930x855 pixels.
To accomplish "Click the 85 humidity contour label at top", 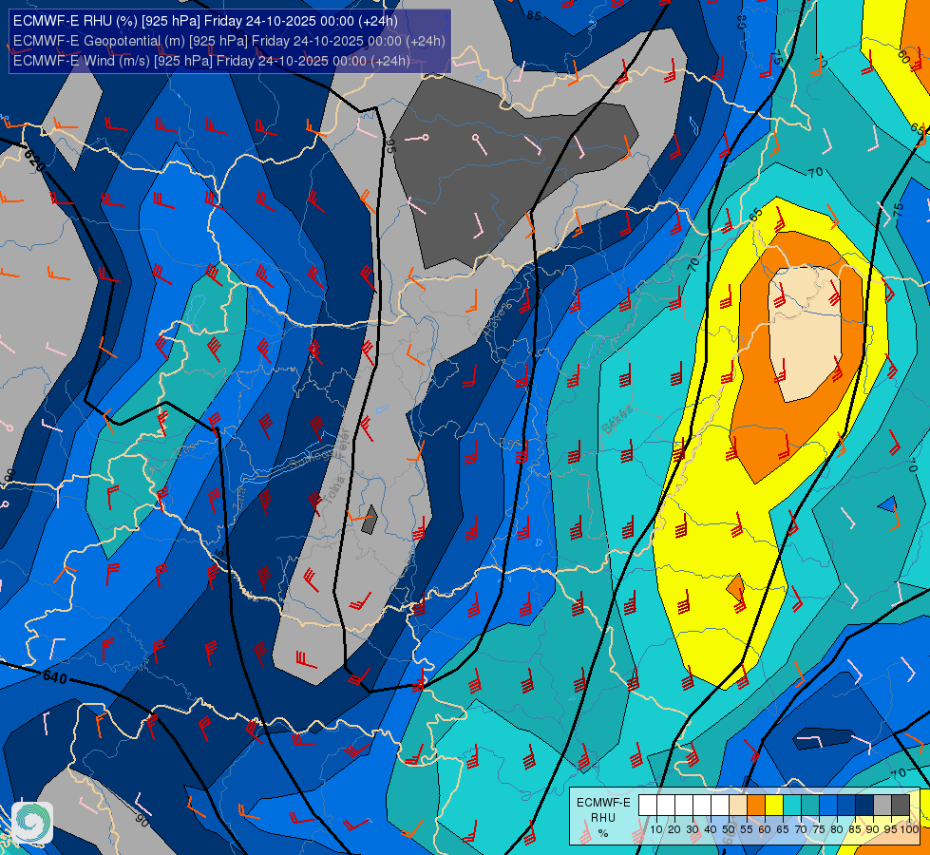I will point(534,16).
